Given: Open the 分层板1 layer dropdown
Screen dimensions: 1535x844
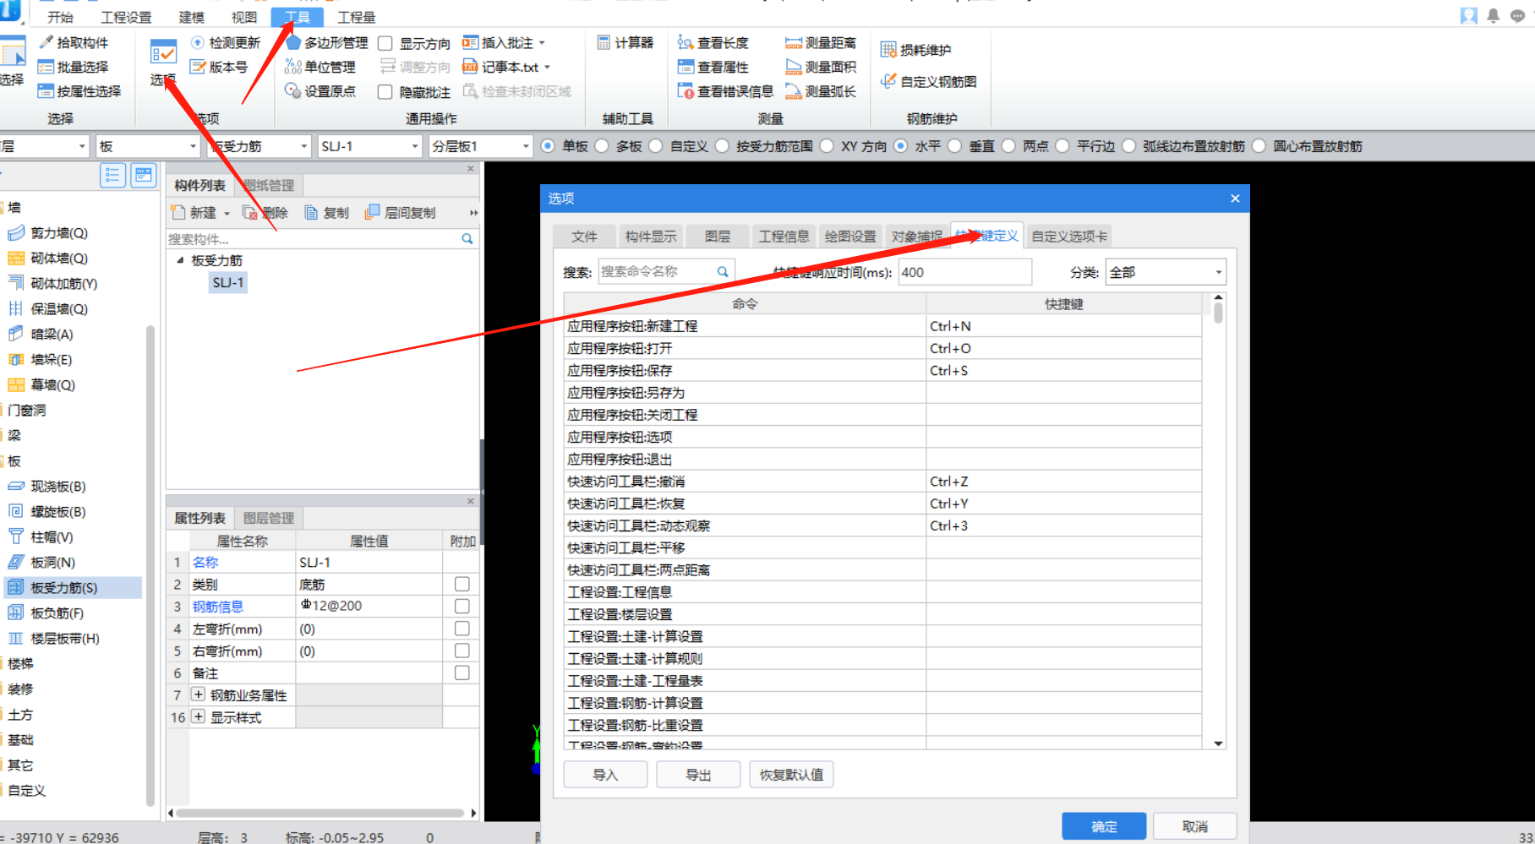Looking at the screenshot, I should point(480,146).
